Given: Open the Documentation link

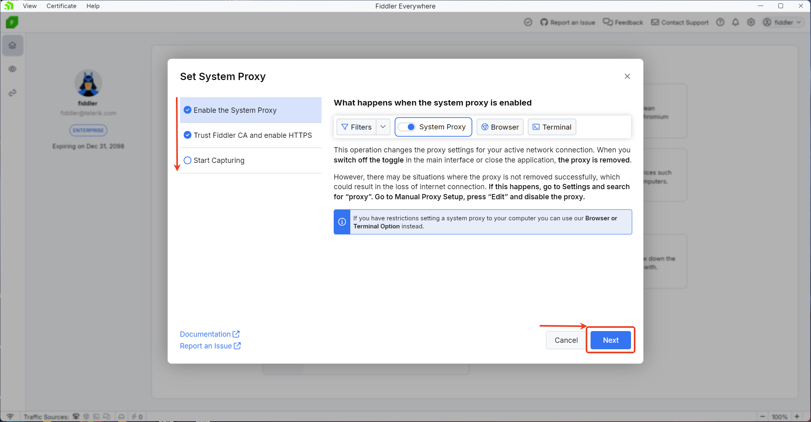Looking at the screenshot, I should pyautogui.click(x=210, y=334).
